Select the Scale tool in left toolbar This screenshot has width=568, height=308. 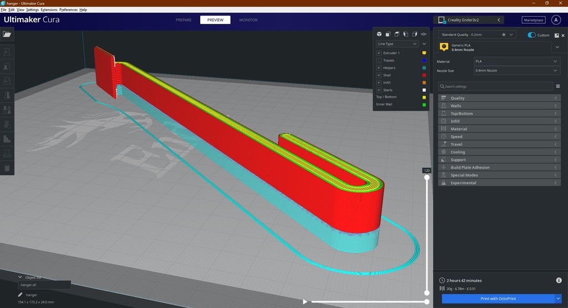[7, 67]
